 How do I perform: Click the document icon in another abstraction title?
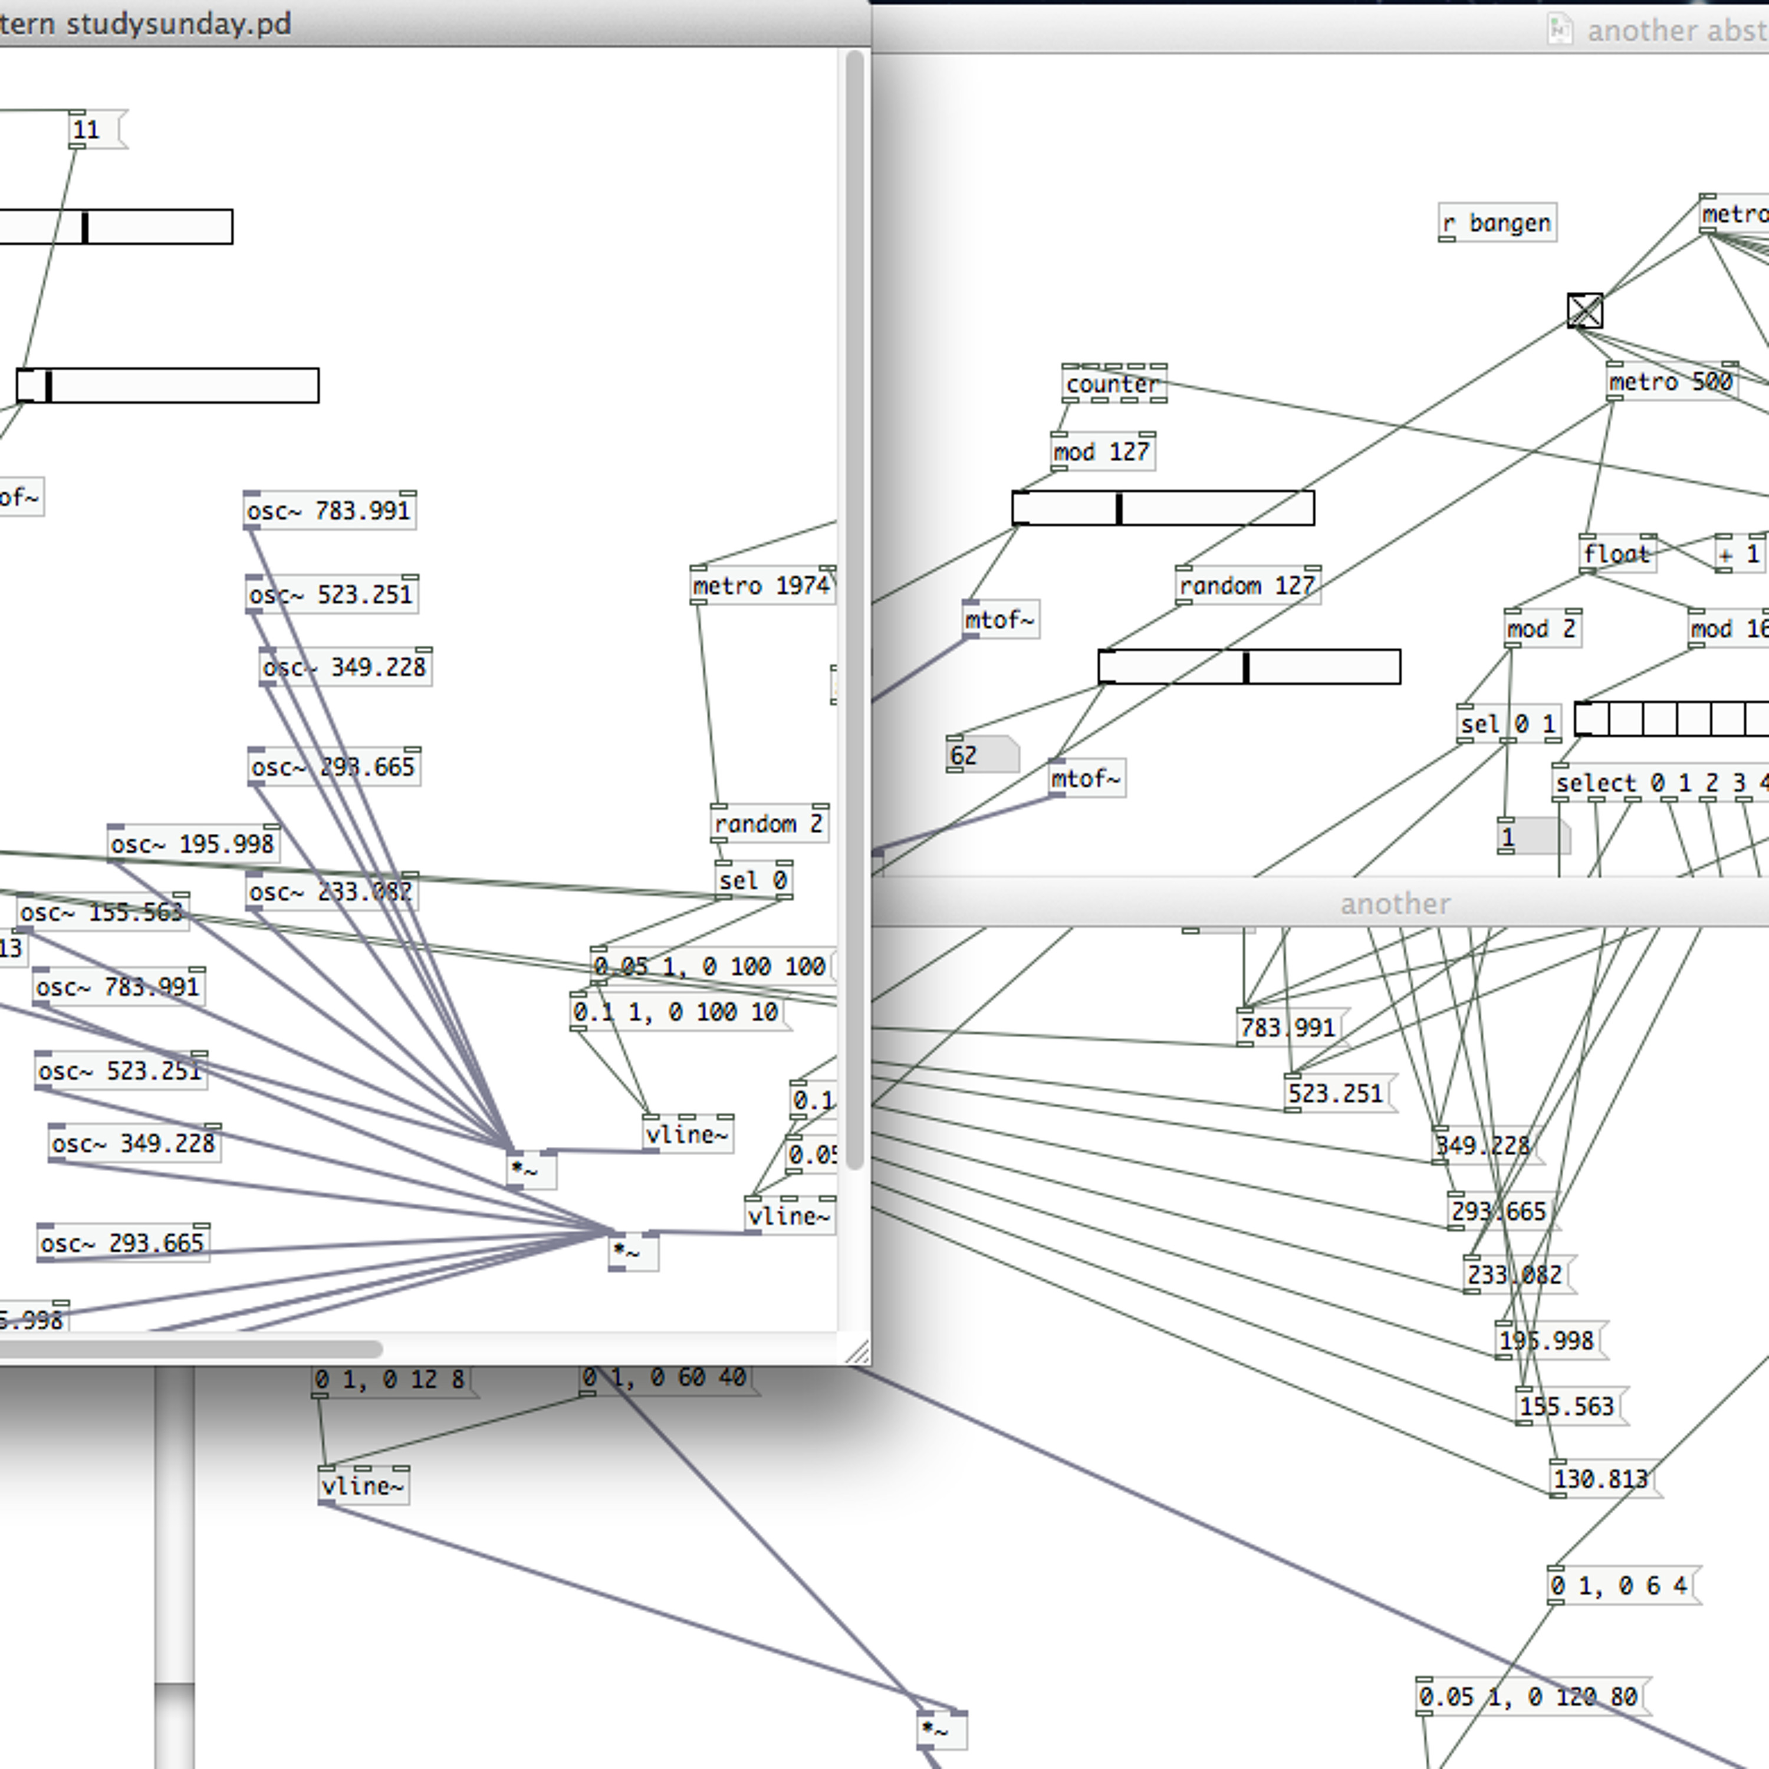point(1559,29)
